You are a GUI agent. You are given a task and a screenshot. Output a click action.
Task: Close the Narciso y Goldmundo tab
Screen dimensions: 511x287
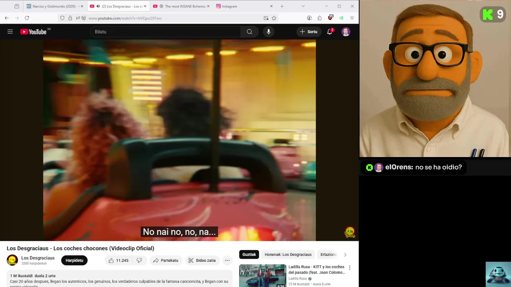coord(81,6)
